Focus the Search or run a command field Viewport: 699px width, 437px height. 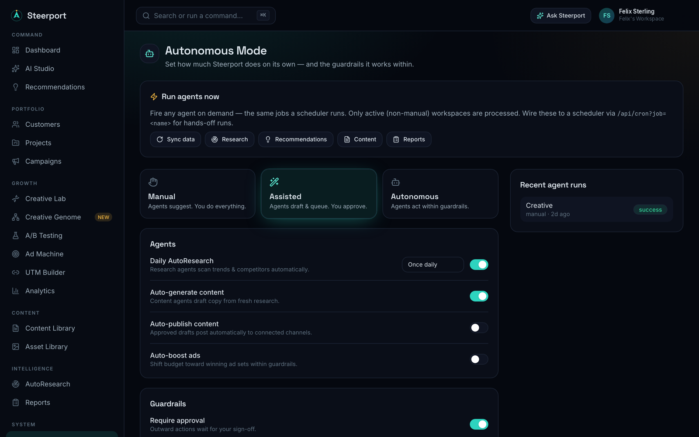pyautogui.click(x=206, y=16)
